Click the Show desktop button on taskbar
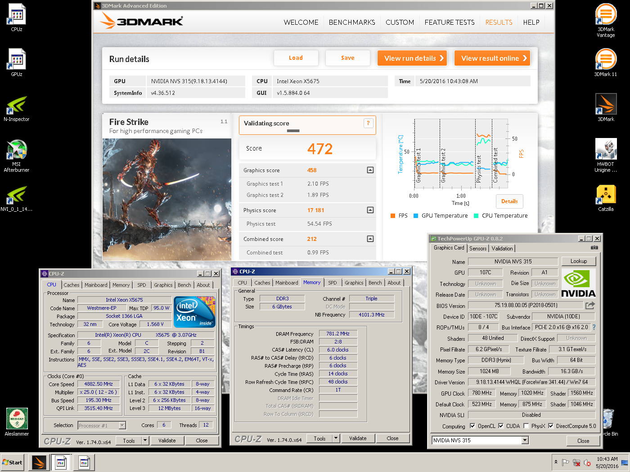 [x=625, y=463]
